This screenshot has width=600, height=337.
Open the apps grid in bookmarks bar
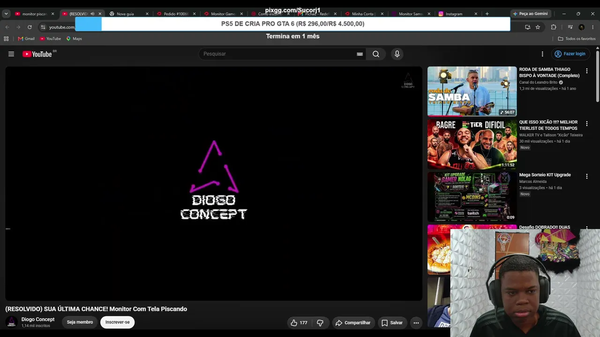(x=6, y=39)
